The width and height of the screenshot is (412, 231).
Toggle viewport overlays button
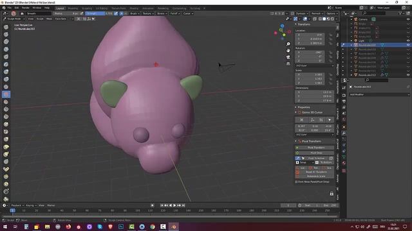pos(305,19)
